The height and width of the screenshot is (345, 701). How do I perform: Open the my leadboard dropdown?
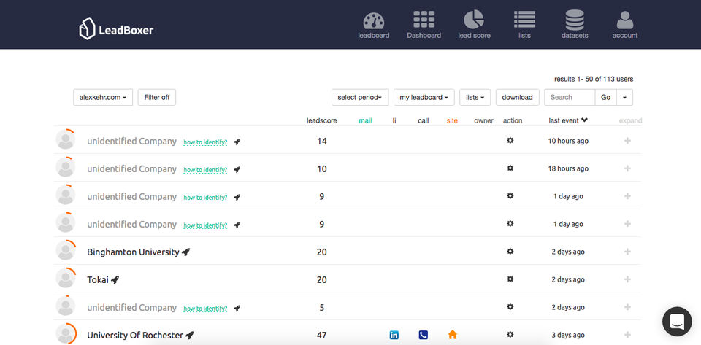pos(424,97)
